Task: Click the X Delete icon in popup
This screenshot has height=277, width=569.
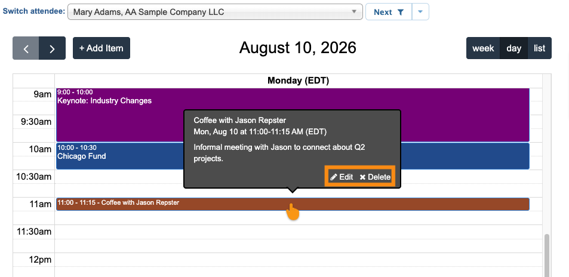Action: [x=362, y=177]
